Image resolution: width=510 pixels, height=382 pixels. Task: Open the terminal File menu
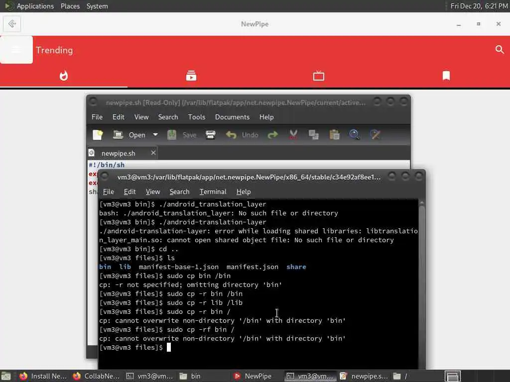(108, 191)
